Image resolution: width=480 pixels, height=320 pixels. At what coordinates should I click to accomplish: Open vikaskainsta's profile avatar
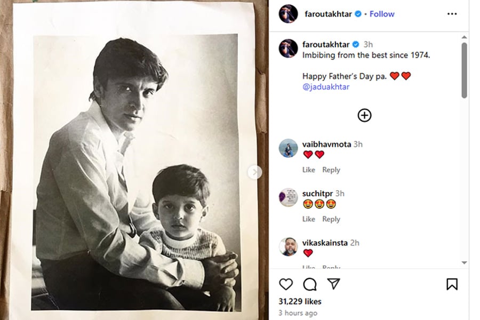[x=288, y=246]
